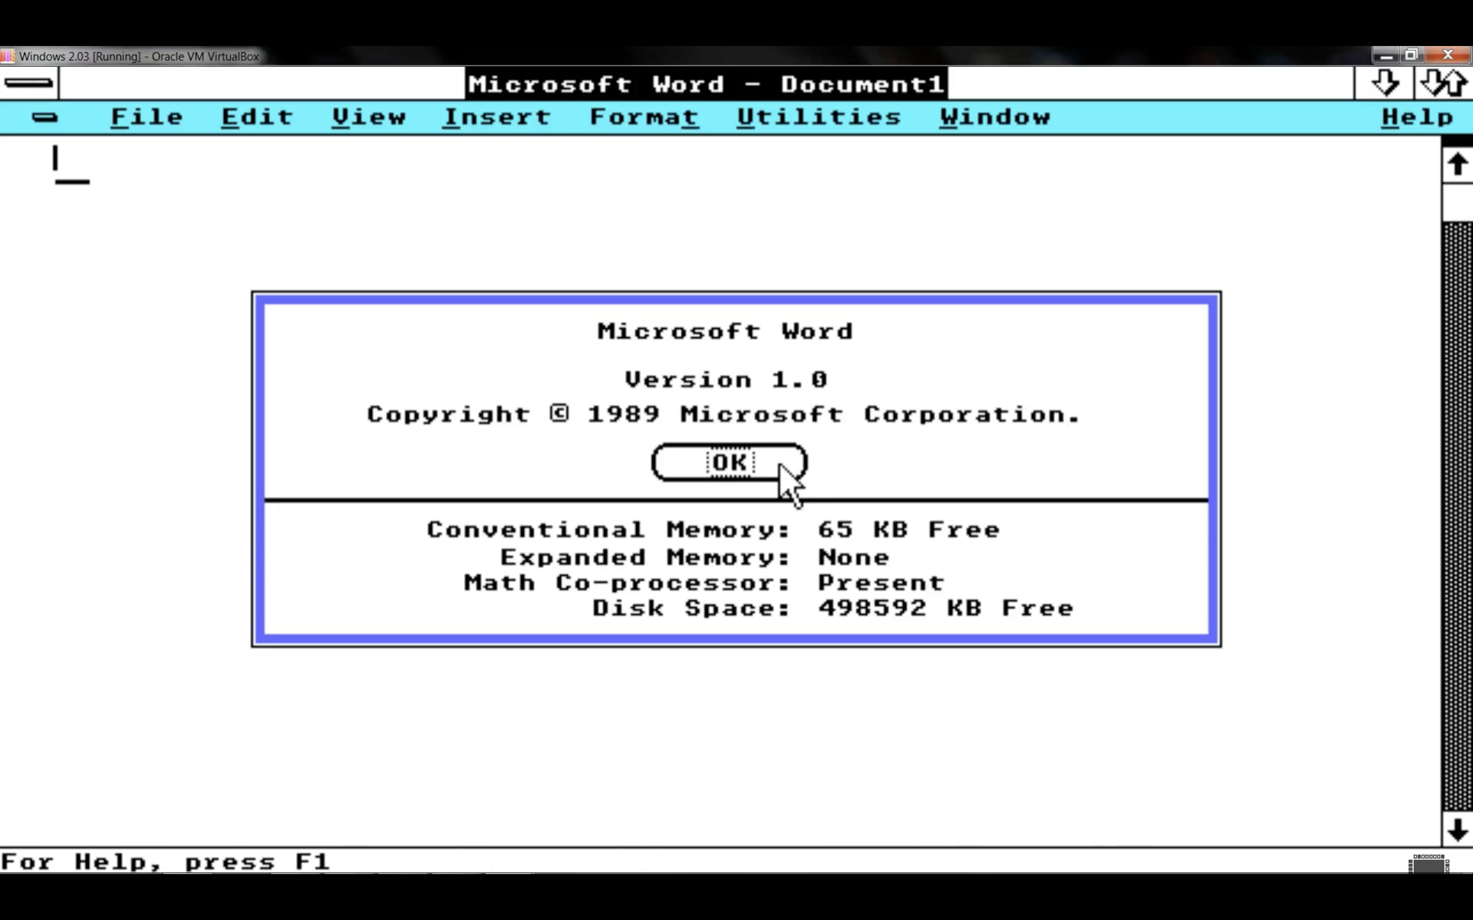
Task: Open the Edit menu
Action: 257,117
